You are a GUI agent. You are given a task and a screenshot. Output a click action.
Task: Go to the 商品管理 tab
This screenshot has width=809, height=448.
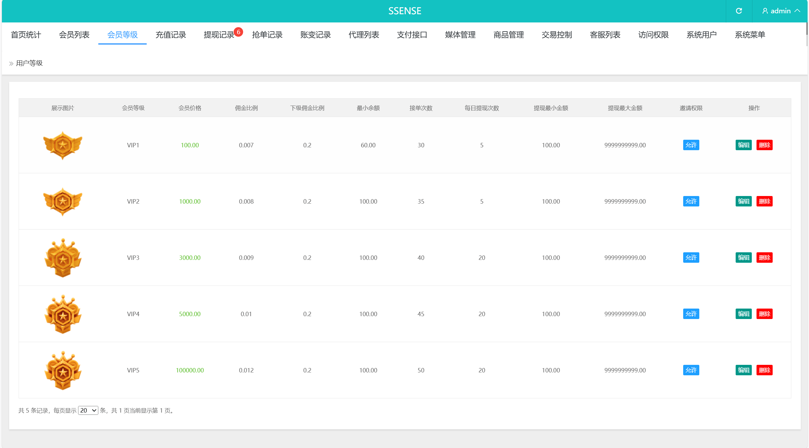coord(508,35)
